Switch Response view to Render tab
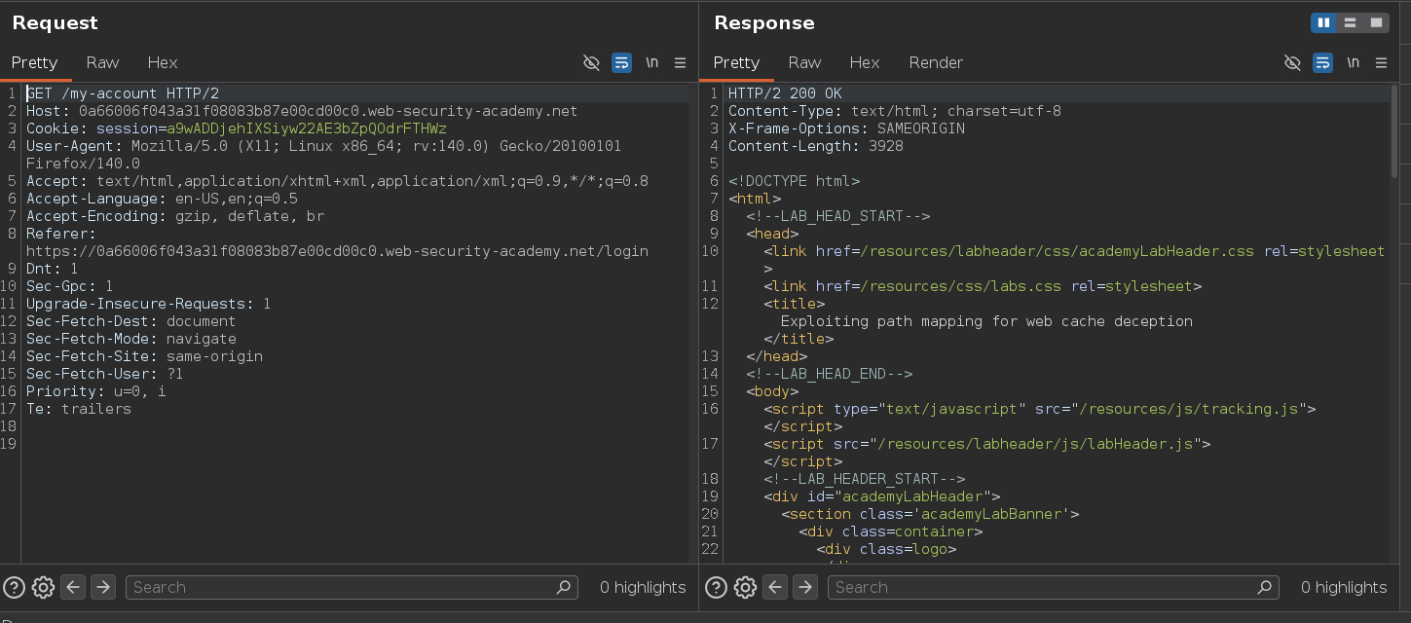The width and height of the screenshot is (1411, 623). [936, 62]
